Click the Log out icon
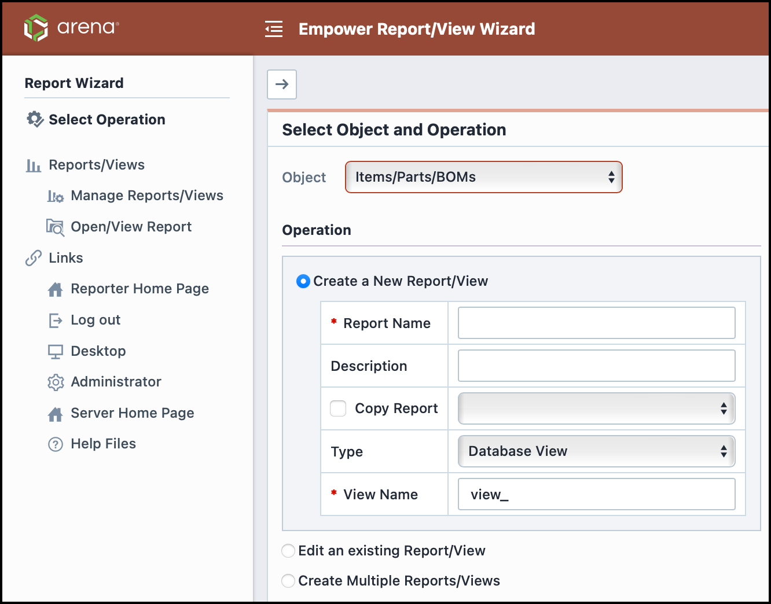 coord(55,320)
